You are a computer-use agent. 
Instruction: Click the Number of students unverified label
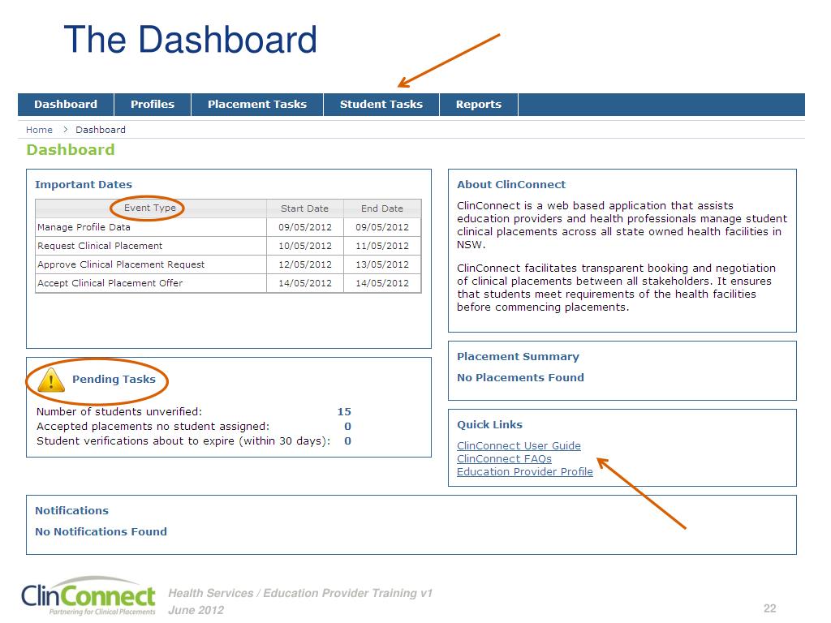pyautogui.click(x=119, y=411)
